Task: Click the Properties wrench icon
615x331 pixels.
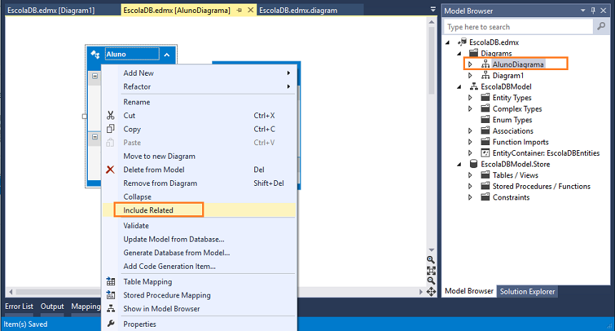Action: [x=111, y=324]
